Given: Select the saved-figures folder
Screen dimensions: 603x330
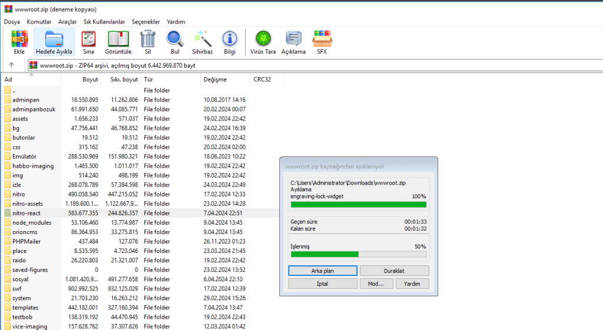Looking at the screenshot, I should tap(140, 269).
